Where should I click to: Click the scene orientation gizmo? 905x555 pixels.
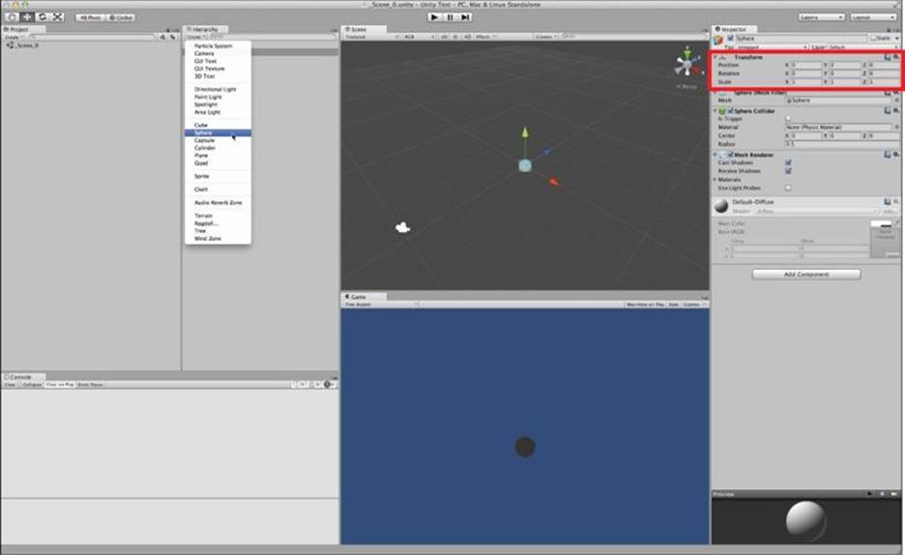click(687, 62)
